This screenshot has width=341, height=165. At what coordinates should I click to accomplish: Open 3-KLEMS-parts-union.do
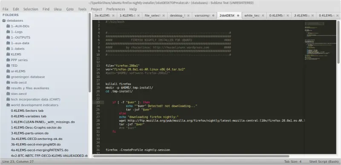click(x=29, y=133)
